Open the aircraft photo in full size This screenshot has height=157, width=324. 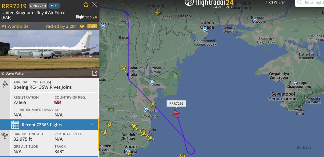[x=94, y=73]
